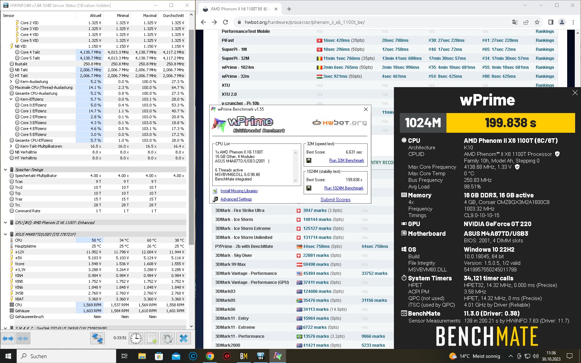Open Chrome tab search dropdown chevron
Viewport: 581px width, 363px height.
(x=525, y=5)
